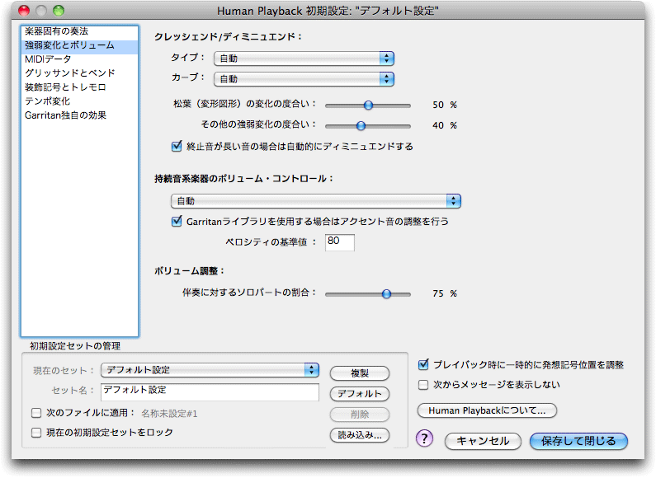The width and height of the screenshot is (656, 478).
Task: Click the キャンセル button
Action: pos(483,441)
